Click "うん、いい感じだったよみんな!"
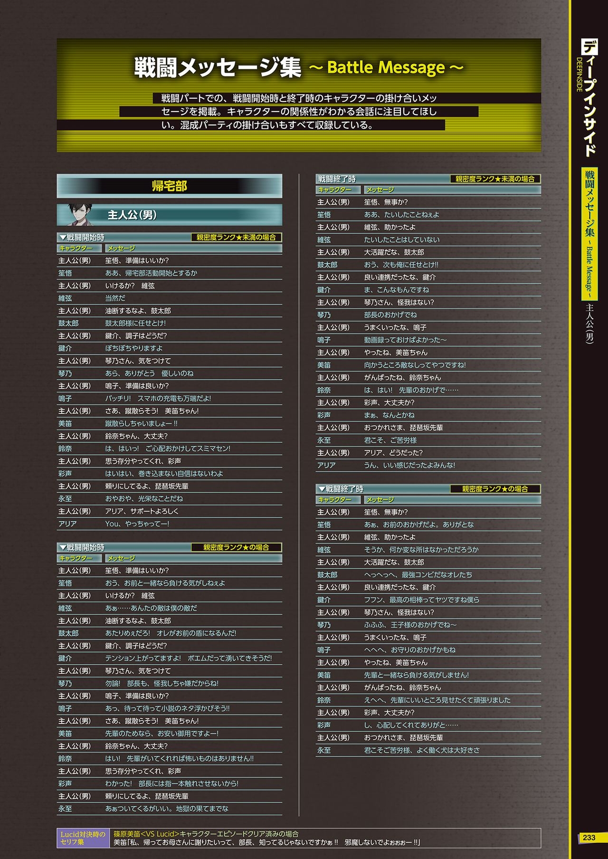The width and height of the screenshot is (608, 859). tap(409, 466)
